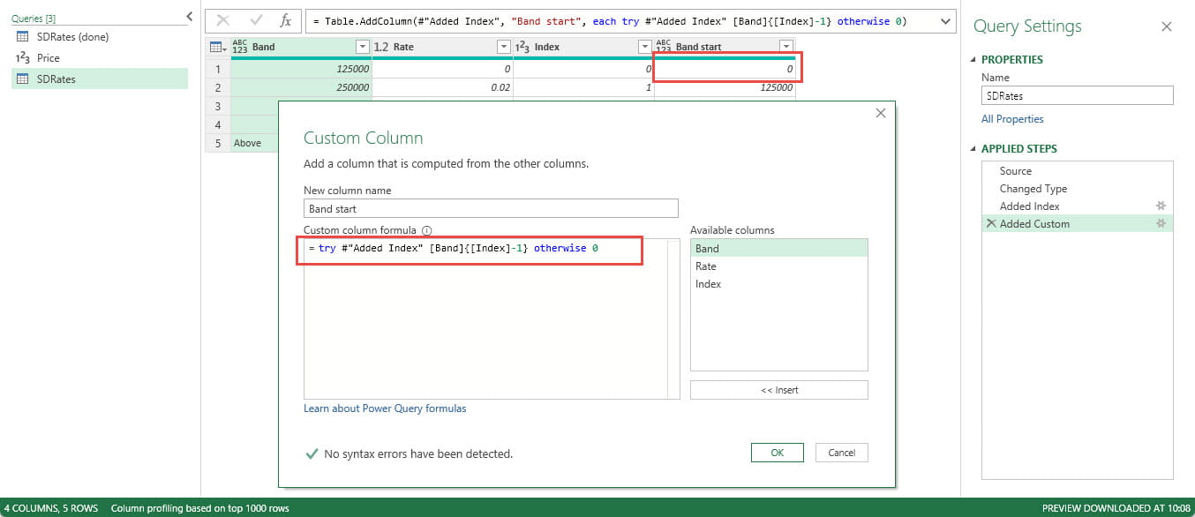Click the gear icon on the Added Index step
This screenshot has height=517, width=1195.
[1160, 206]
